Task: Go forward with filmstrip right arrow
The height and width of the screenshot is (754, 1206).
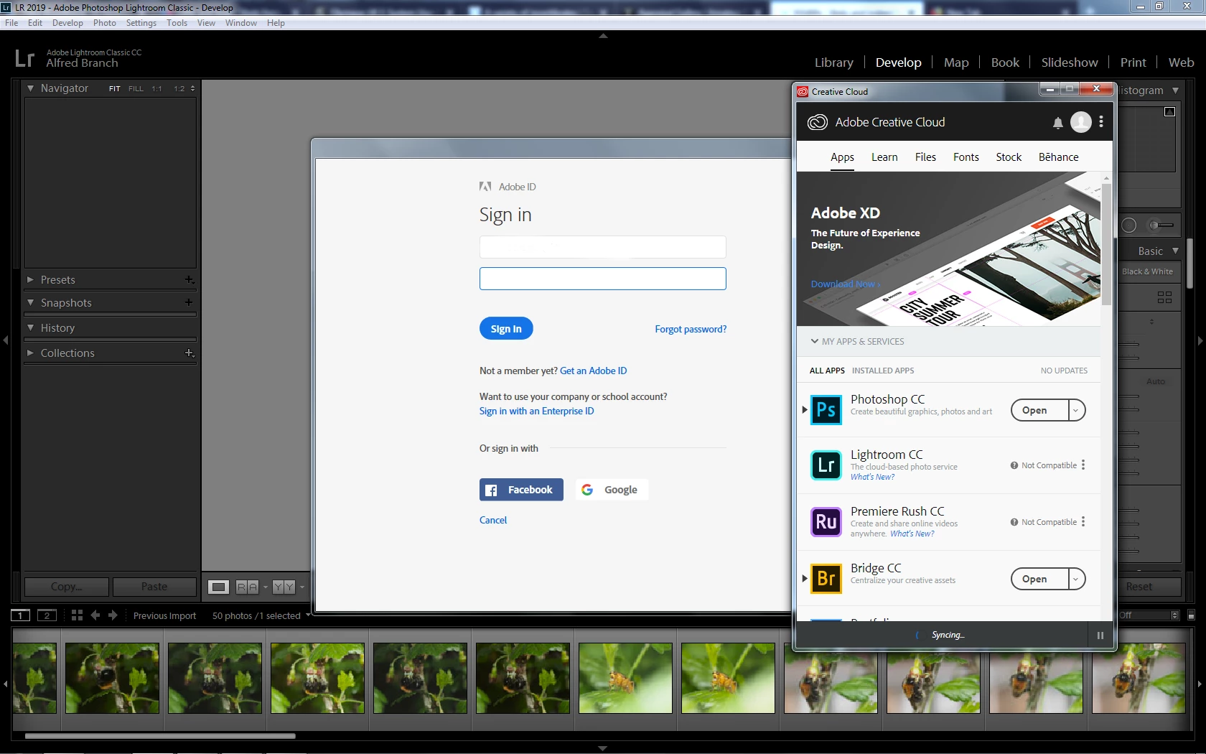Action: 113,615
